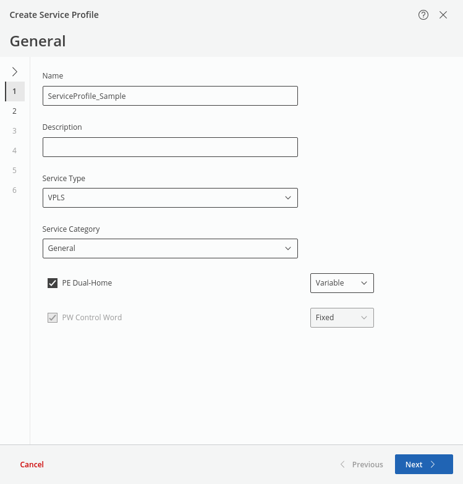Uncheck the PE Dual-Home checkbox

[53, 283]
